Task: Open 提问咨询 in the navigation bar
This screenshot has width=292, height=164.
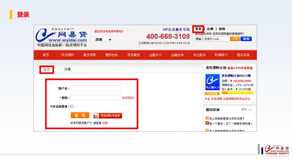Action: pos(243,55)
